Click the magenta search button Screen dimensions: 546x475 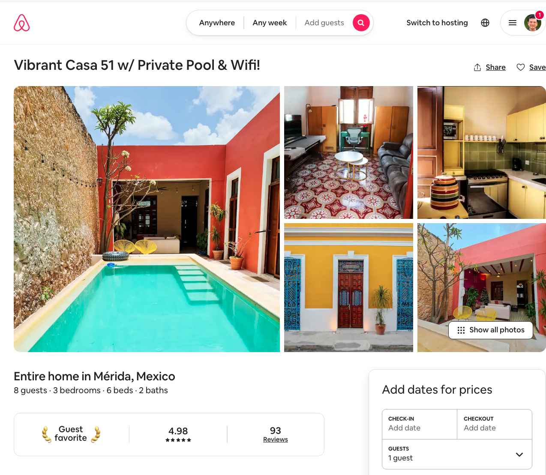(361, 23)
